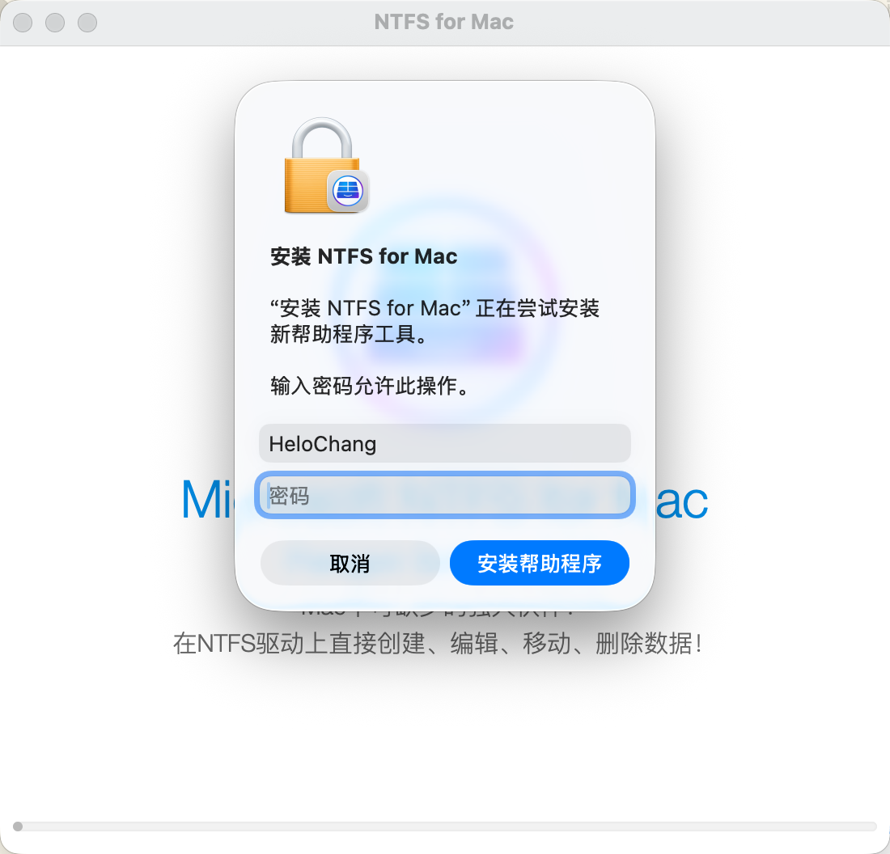Click the 编辑 word in the description
890x854 pixels.
tap(474, 644)
